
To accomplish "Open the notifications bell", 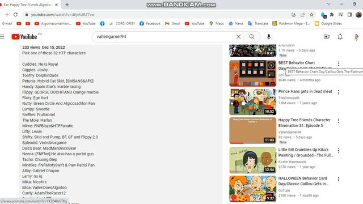I will [340, 37].
